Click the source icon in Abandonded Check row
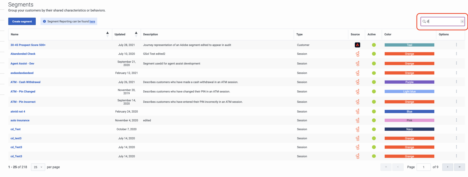This screenshot has width=468, height=177. [357, 54]
